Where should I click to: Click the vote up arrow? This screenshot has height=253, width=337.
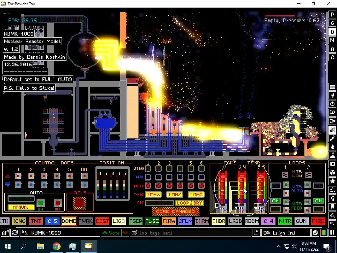(111, 233)
